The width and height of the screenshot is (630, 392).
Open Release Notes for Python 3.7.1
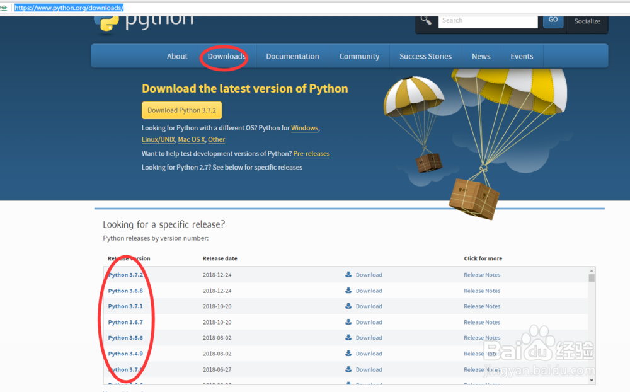pos(482,306)
